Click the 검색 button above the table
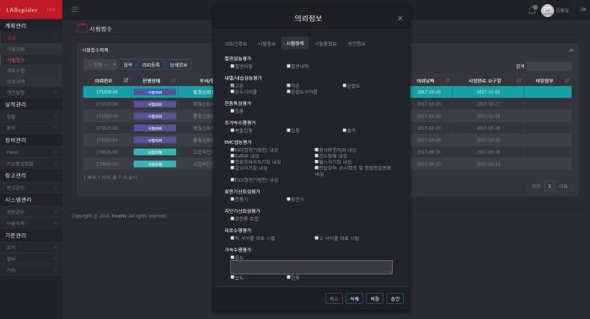The width and height of the screenshot is (590, 319). tap(127, 65)
